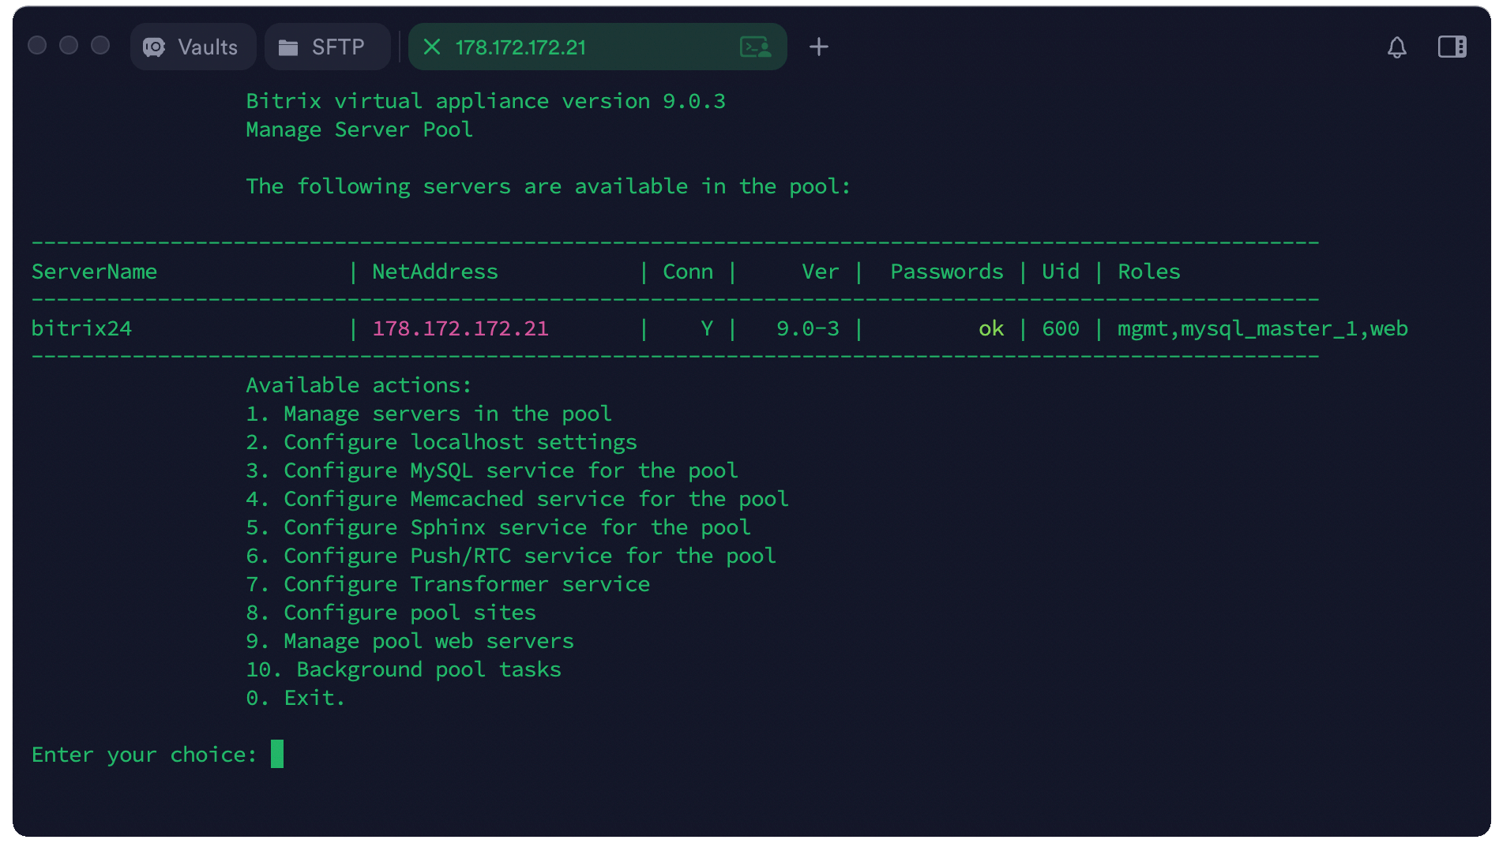Click the third window zoom control
The height and width of the screenshot is (847, 1499).
coord(100,46)
